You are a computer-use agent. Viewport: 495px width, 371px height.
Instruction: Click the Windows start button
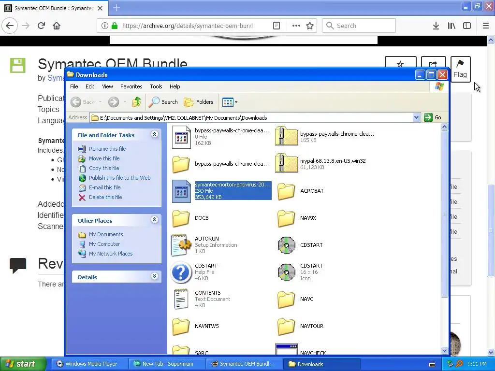click(x=23, y=364)
